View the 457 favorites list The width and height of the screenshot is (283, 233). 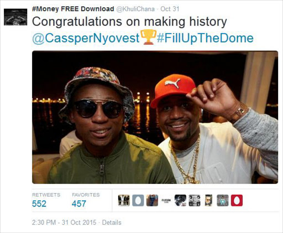pyautogui.click(x=79, y=204)
